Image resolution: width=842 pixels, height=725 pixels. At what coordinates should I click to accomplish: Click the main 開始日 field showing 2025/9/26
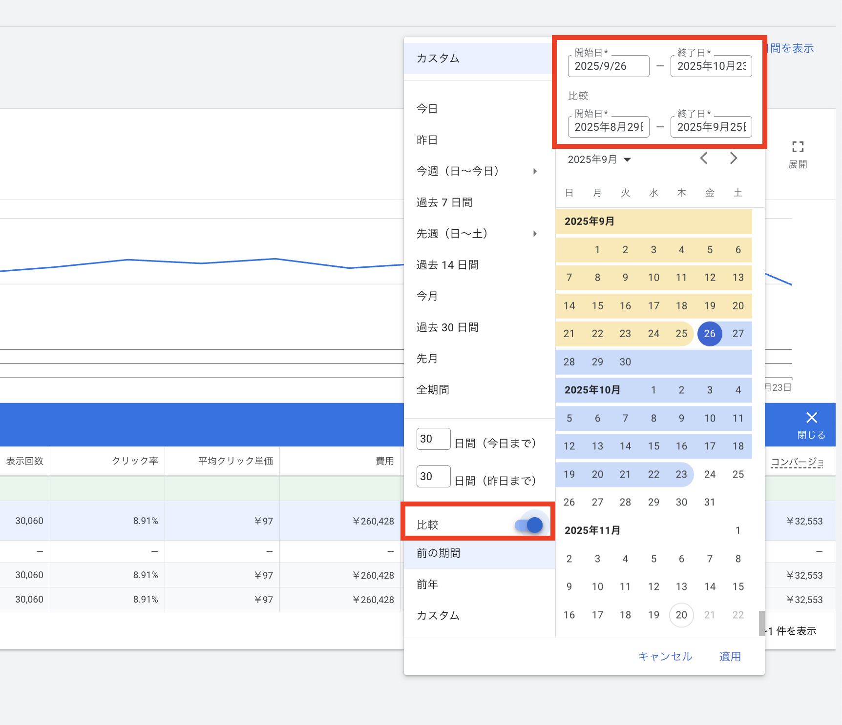tap(608, 66)
